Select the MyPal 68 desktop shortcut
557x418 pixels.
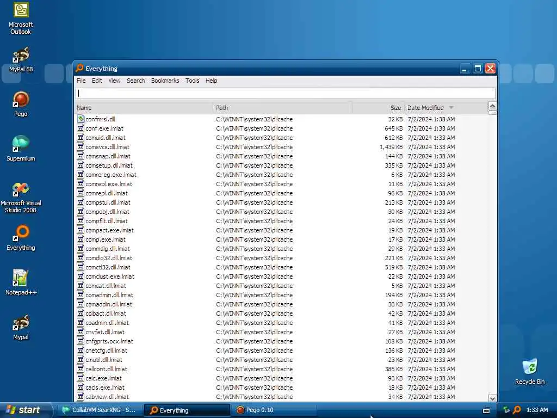pyautogui.click(x=21, y=60)
